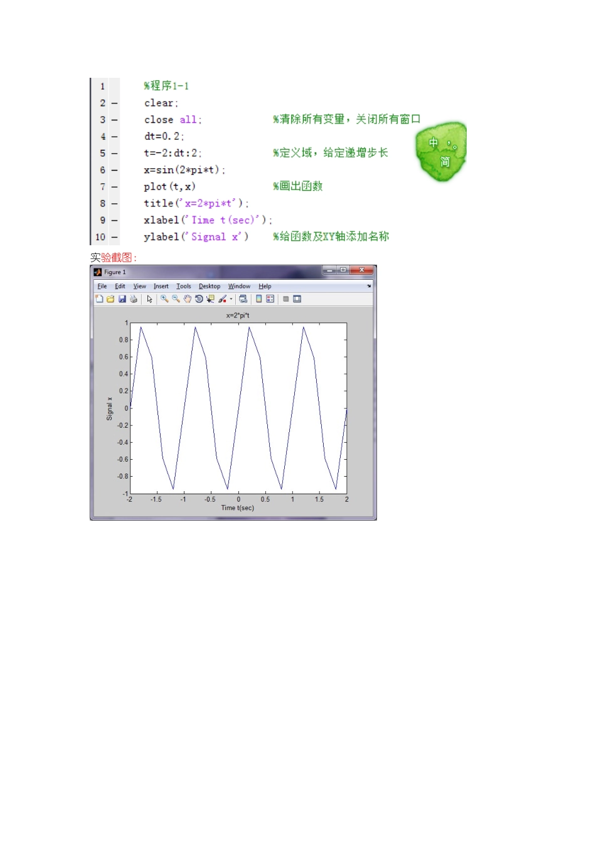
Task: Select the Edit Plot arrow tool
Action: tap(149, 299)
